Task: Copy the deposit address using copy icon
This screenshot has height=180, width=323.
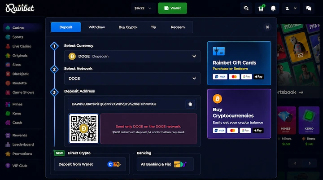Action: tap(190, 104)
